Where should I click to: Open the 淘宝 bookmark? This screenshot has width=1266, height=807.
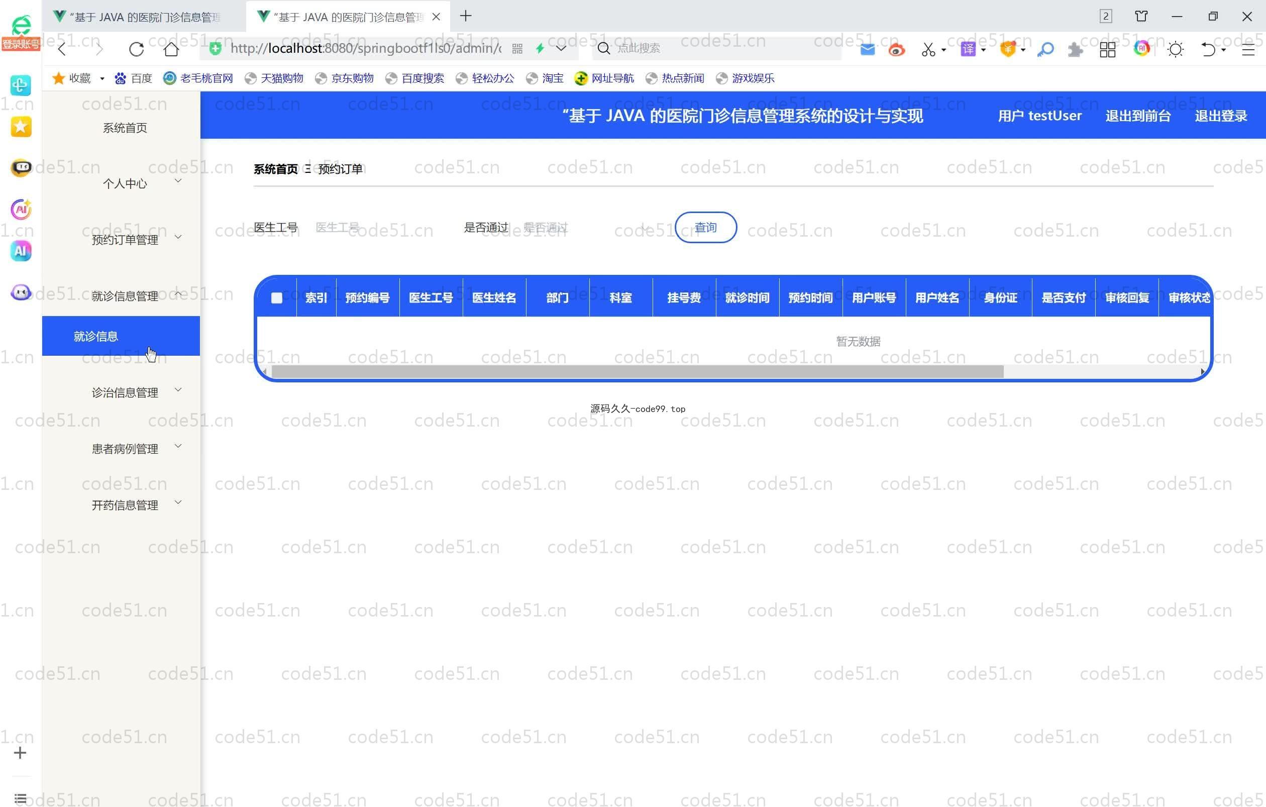click(545, 78)
